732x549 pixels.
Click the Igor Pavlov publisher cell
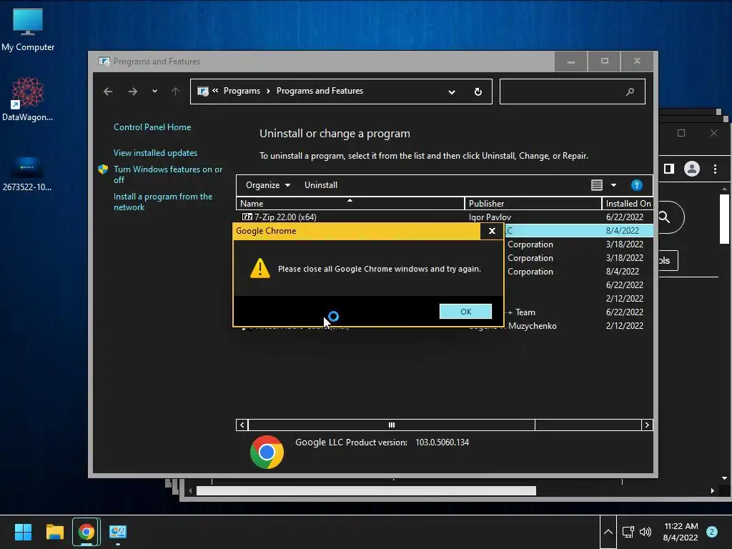point(490,217)
